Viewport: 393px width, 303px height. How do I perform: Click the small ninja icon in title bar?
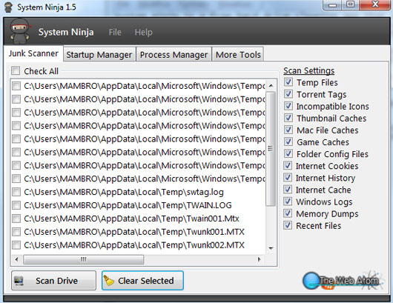coord(8,7)
